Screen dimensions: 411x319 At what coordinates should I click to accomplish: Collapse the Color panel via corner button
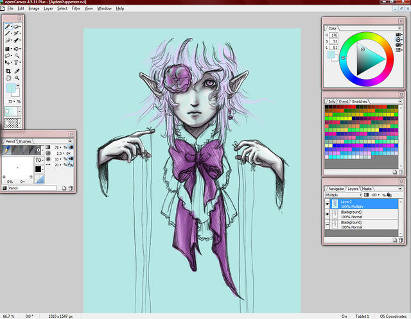click(x=401, y=21)
